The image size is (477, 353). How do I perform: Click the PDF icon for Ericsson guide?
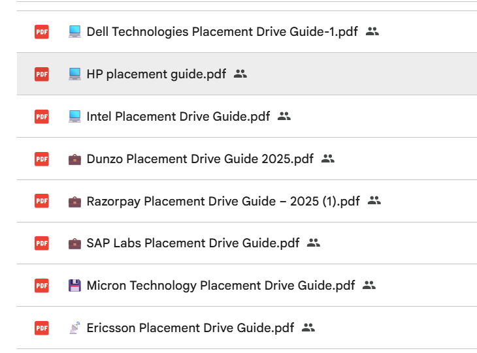point(42,328)
